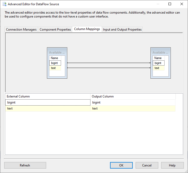Viewport: 188px width, 173px height.
Task: Open Output Column dropdown for text row
Action: (x=133, y=108)
